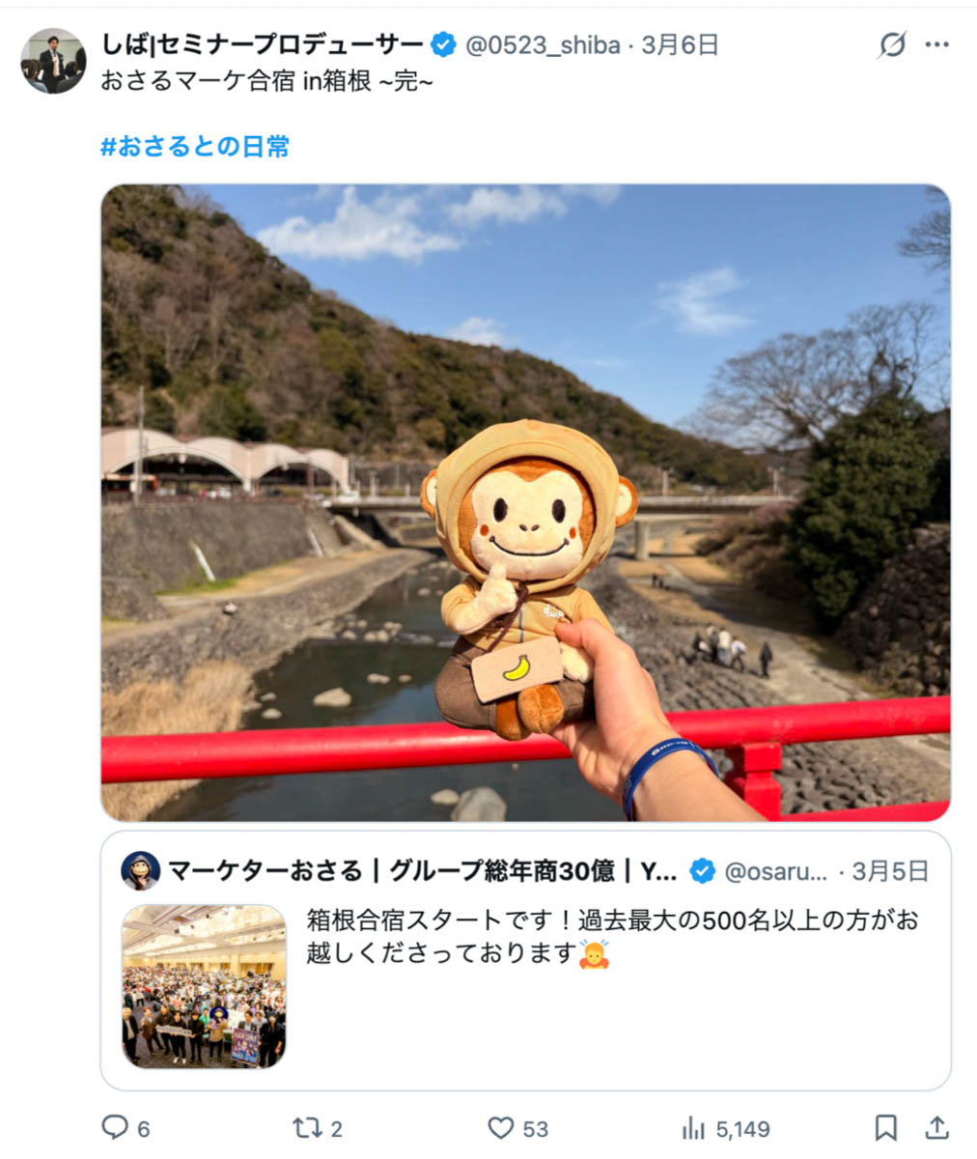977x1159 pixels.
Task: Click the share upload icon
Action: point(936,1127)
